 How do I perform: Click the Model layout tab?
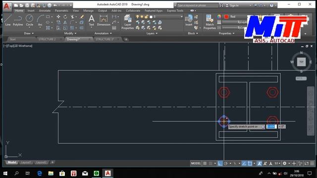[12, 162]
